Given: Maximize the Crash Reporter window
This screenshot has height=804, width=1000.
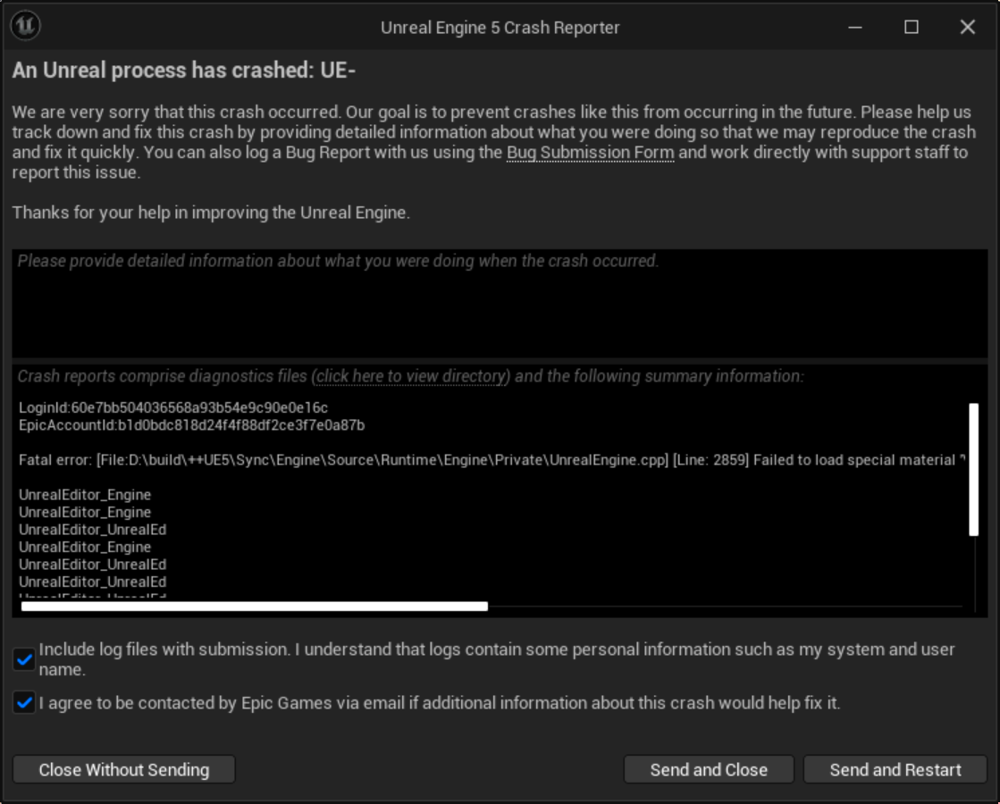Looking at the screenshot, I should coord(912,27).
